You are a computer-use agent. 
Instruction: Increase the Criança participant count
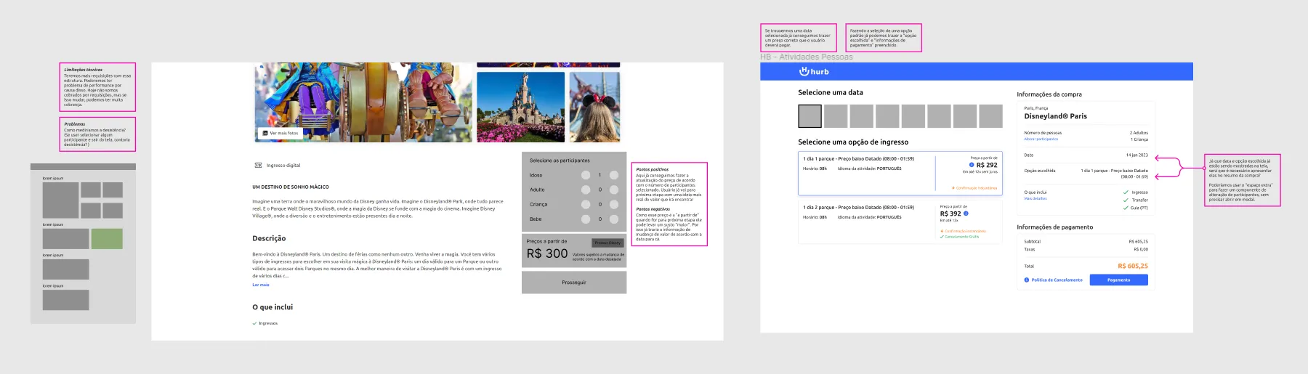[x=614, y=204]
